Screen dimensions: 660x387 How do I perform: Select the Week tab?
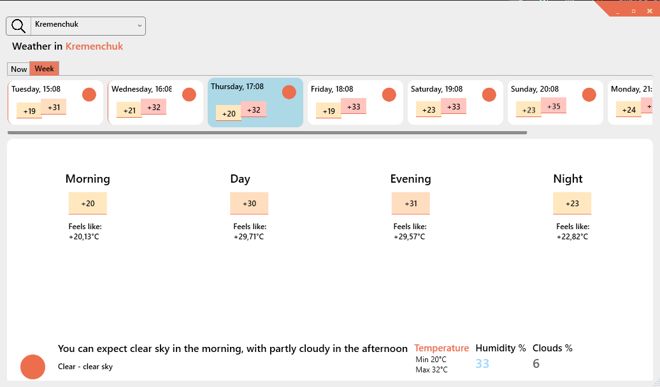(x=44, y=69)
